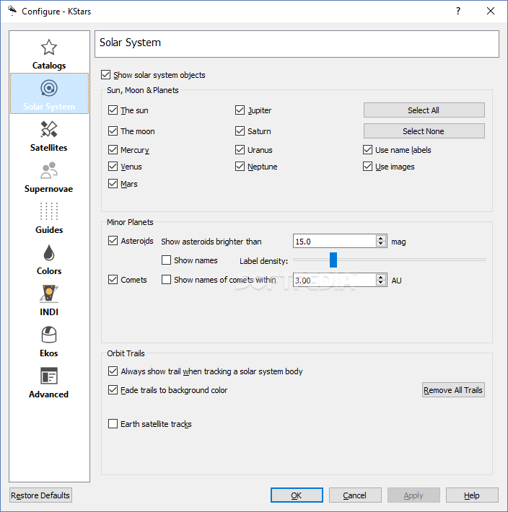Viewport: 508px width, 512px height.
Task: Click Restore Defaults button
Action: click(x=40, y=495)
